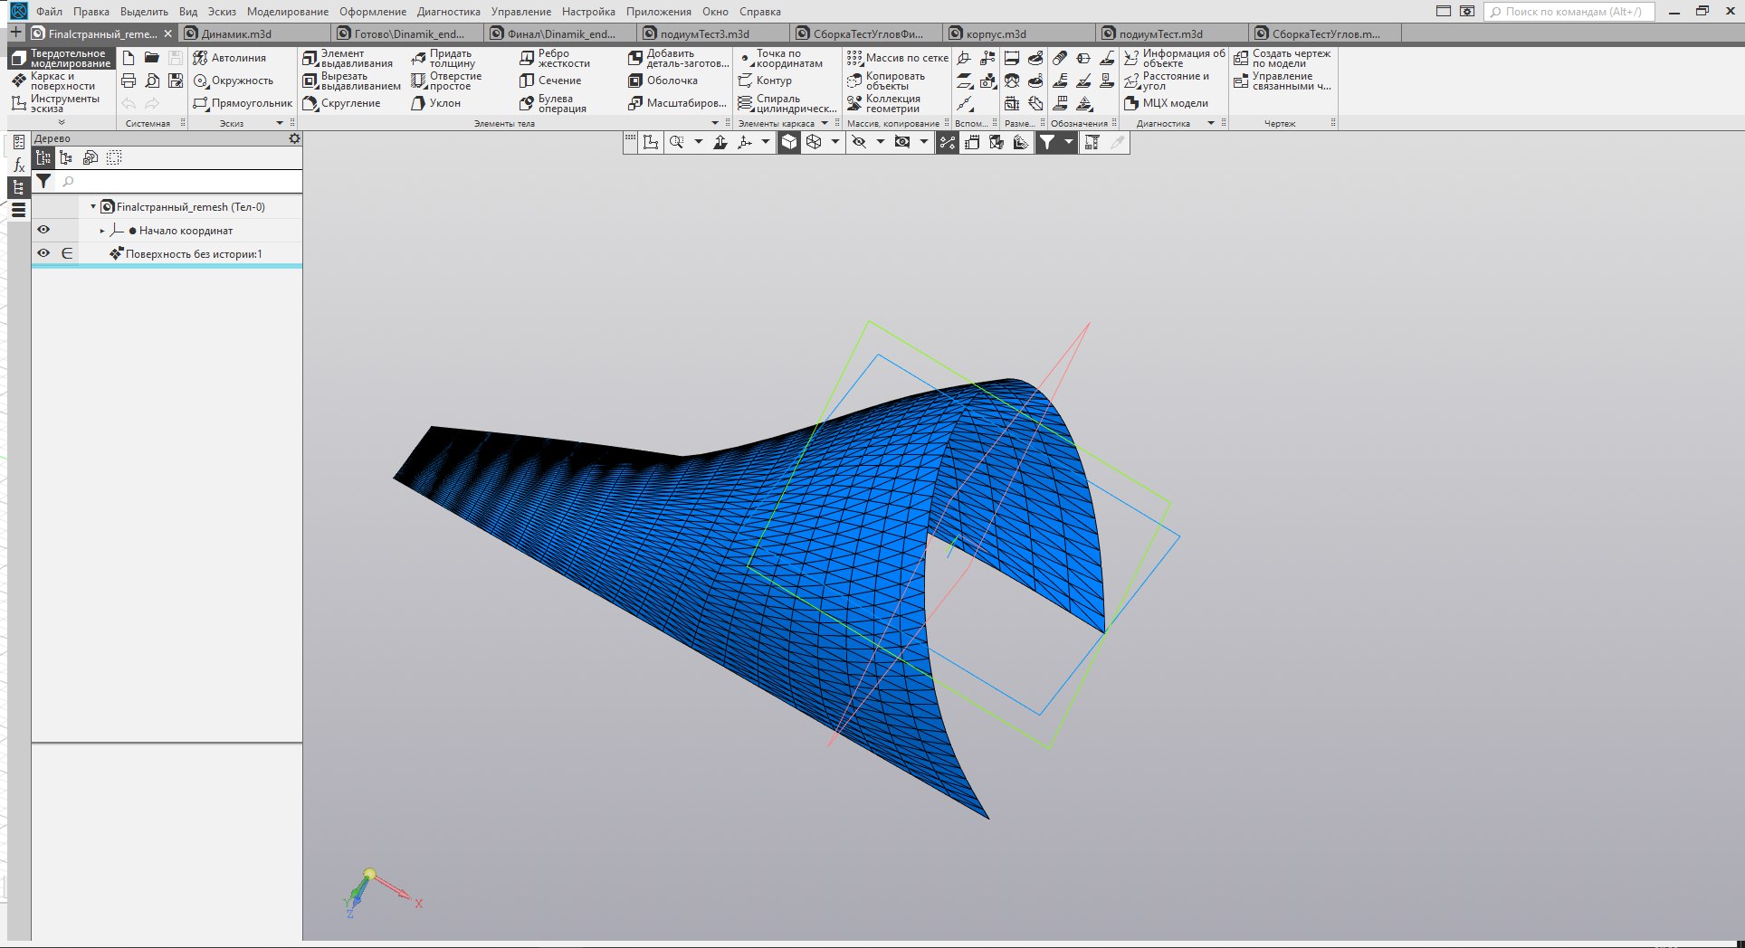Start the Элемент выдавливания extrusion command
This screenshot has width=1745, height=948.
[348, 58]
